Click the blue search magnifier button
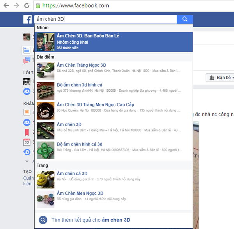The width and height of the screenshot is (234, 229). point(185,19)
